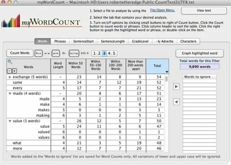Collapse the value (3 words) group
The height and width of the screenshot is (165, 231).
pos(10,121)
